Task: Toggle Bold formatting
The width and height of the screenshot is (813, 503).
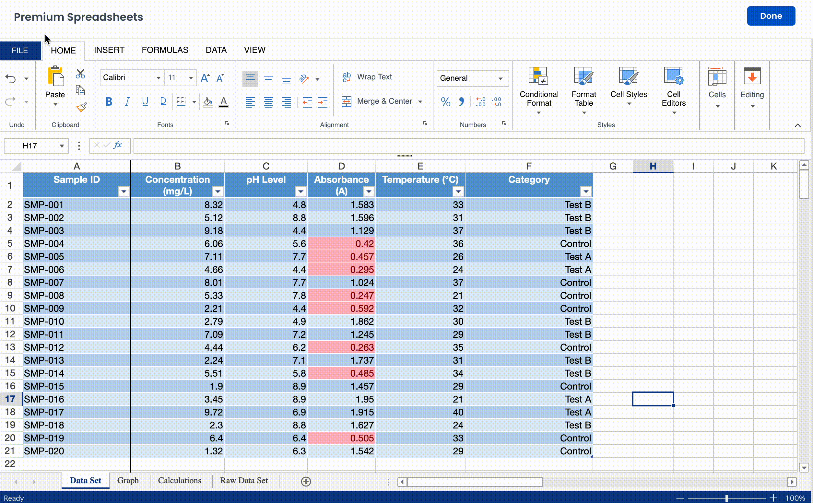Action: click(109, 101)
